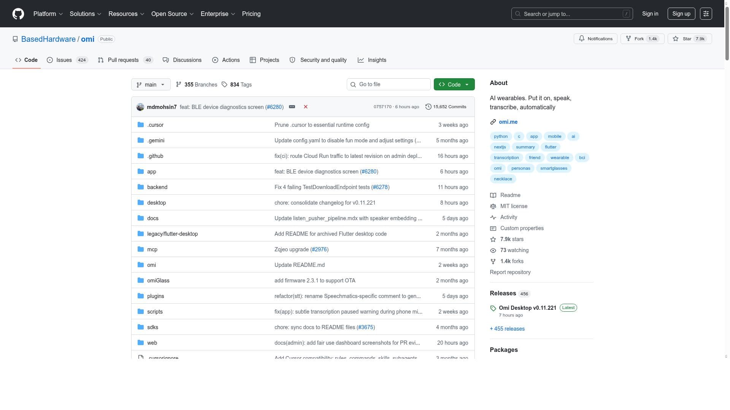Screen dimensions: 730x410
Task: Open the Security and quality tab
Action: (318, 60)
